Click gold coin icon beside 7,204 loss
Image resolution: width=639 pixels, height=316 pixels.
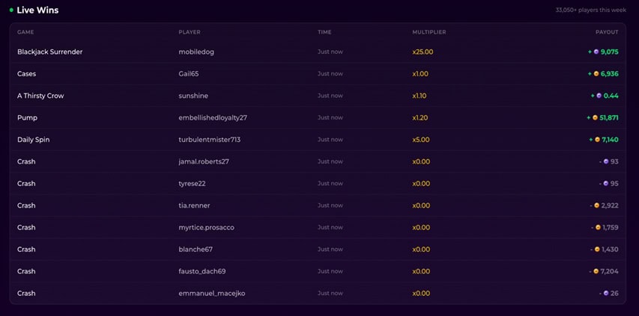596,271
